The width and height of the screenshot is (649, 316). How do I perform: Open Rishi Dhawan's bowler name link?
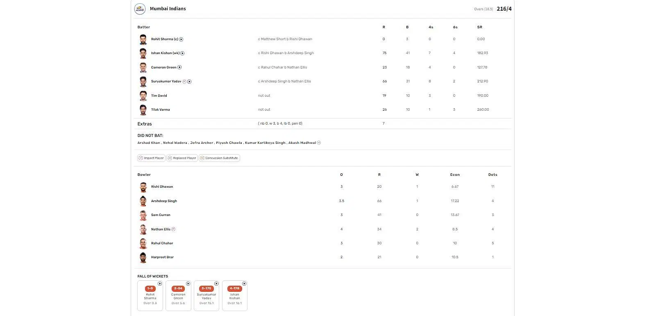[162, 187]
